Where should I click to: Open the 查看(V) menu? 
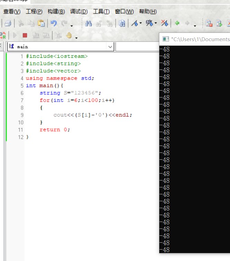click(x=12, y=11)
